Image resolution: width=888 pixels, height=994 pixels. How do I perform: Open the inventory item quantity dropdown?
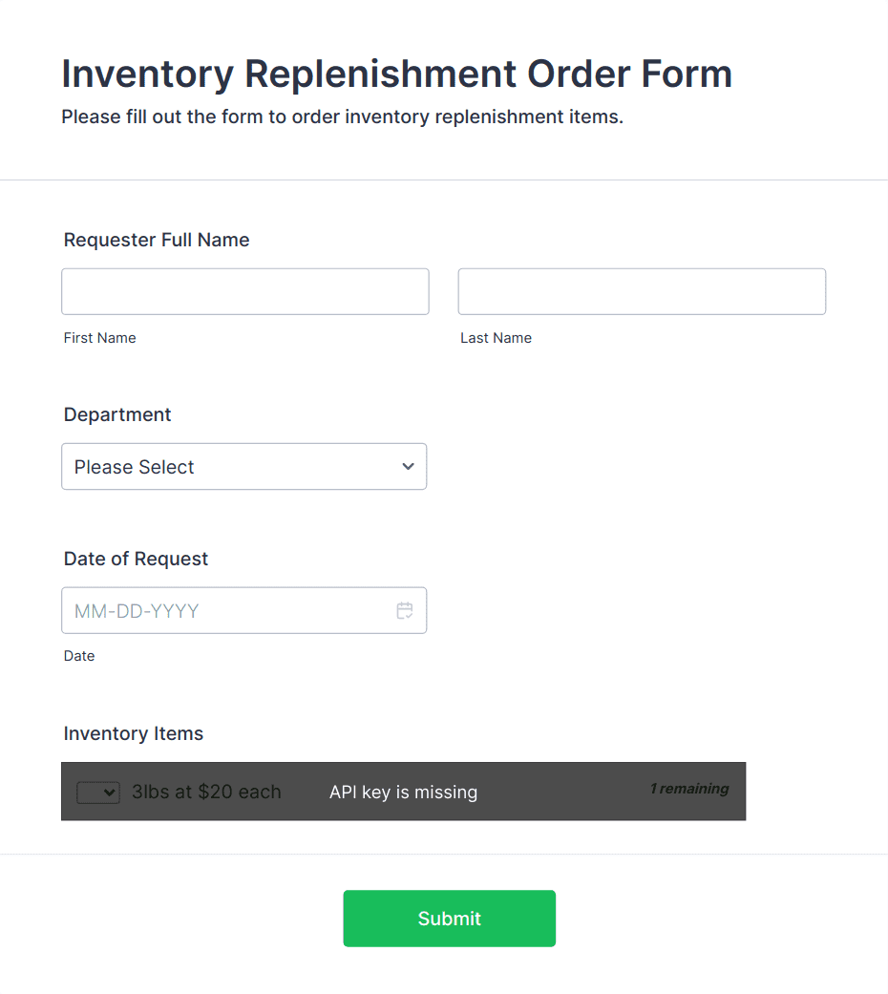[98, 793]
